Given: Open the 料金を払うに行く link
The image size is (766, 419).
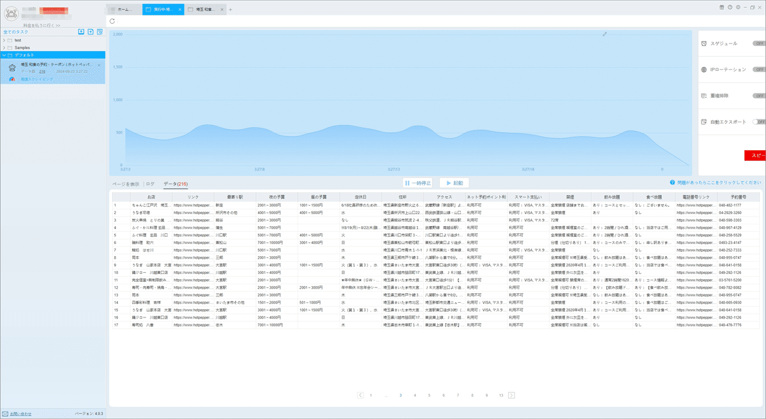Looking at the screenshot, I should (41, 25).
